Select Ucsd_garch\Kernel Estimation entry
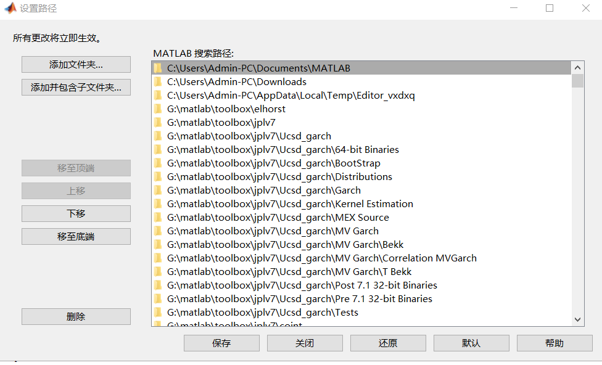 [361, 204]
